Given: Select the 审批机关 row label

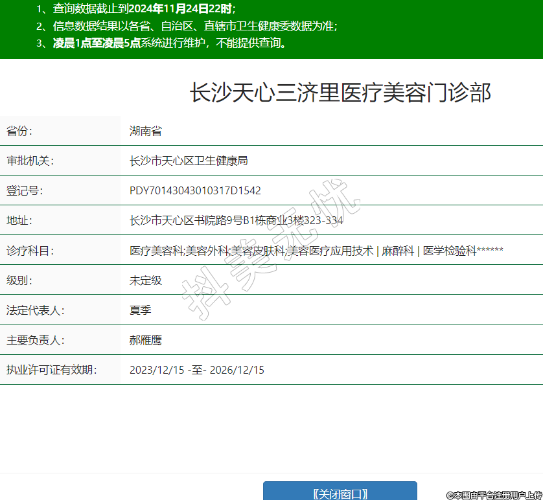Looking at the screenshot, I should click(30, 161).
